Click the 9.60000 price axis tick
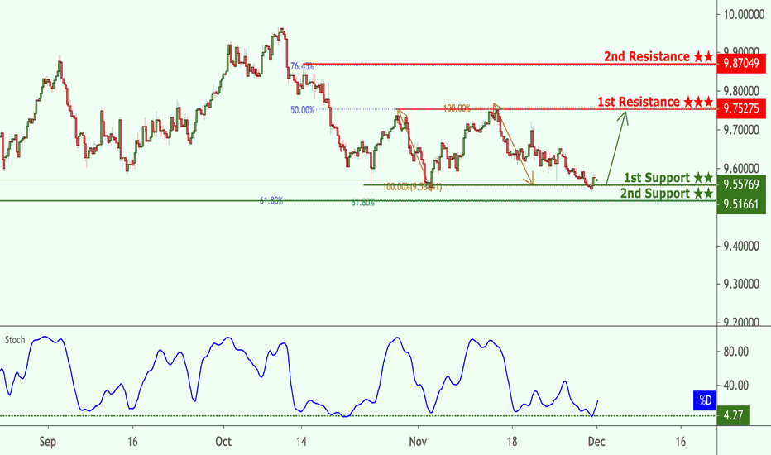This screenshot has width=771, height=455. point(741,169)
